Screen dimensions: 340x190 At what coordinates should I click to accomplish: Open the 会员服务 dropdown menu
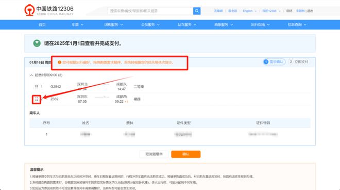[150, 25]
